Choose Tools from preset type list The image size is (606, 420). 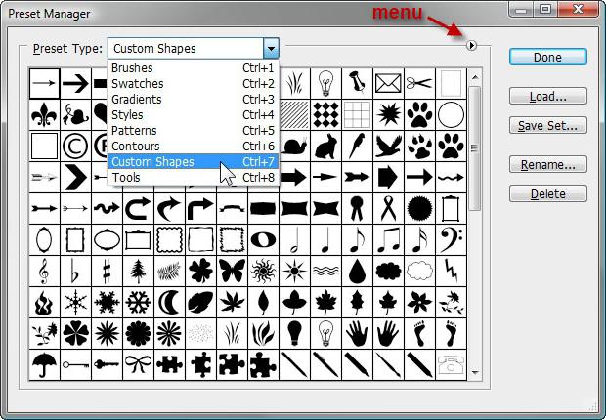[x=193, y=178]
